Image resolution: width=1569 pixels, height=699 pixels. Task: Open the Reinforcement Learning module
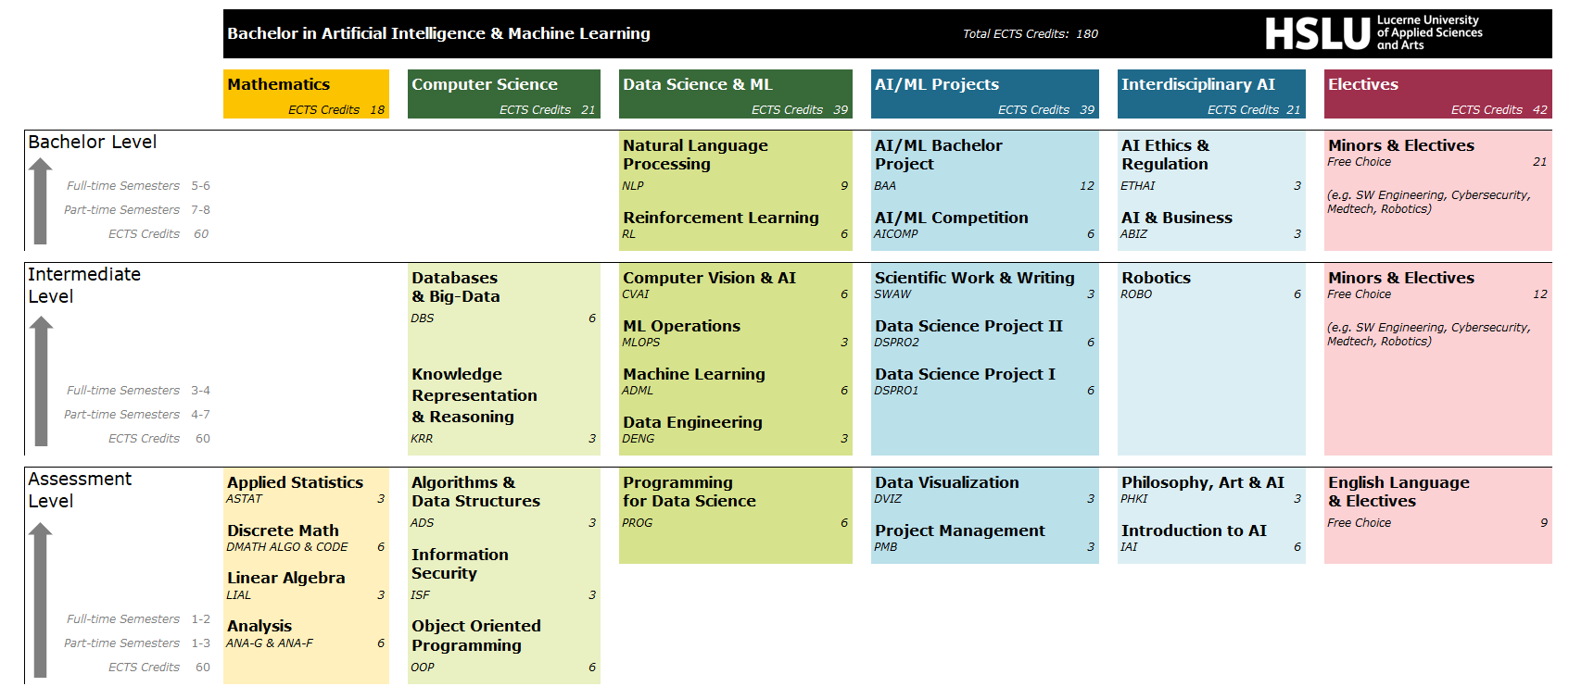point(720,218)
